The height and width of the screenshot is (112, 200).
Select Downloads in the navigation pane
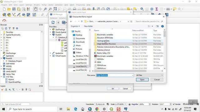80,42
